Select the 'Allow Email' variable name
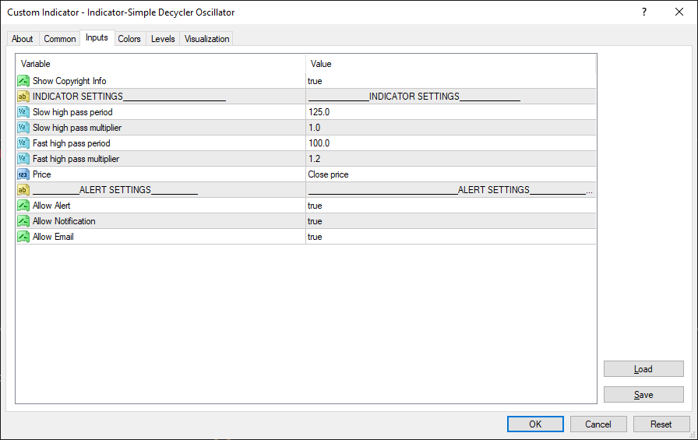698x440 pixels. pos(53,237)
